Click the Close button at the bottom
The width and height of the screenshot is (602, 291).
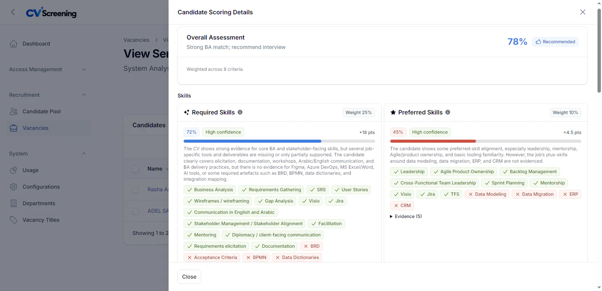tap(189, 277)
